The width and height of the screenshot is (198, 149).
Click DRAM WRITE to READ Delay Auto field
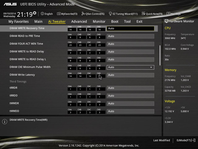point(131,52)
